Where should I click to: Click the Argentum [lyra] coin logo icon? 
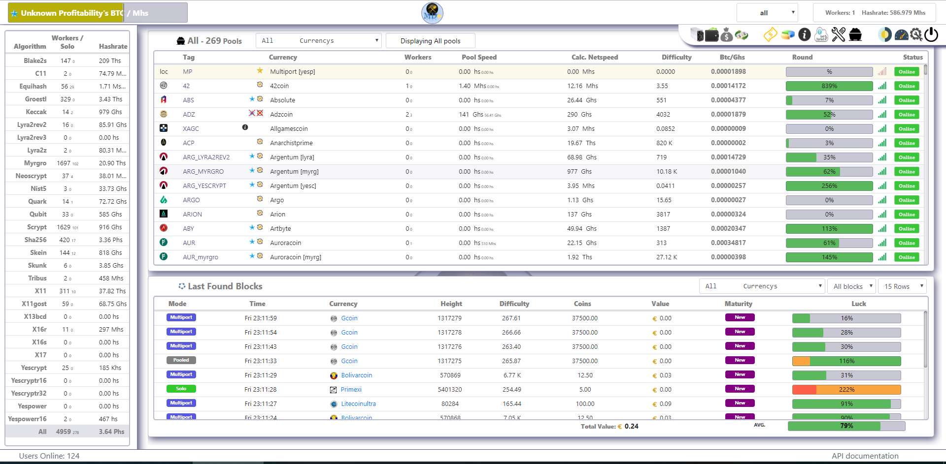click(x=164, y=157)
